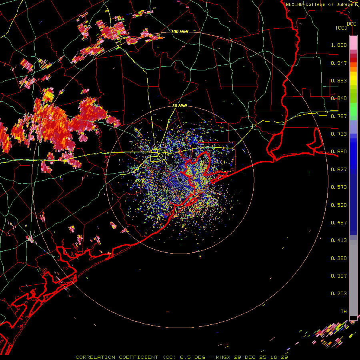Click the 0.413 scale value
Screen dimensions: 360x360
(339, 240)
